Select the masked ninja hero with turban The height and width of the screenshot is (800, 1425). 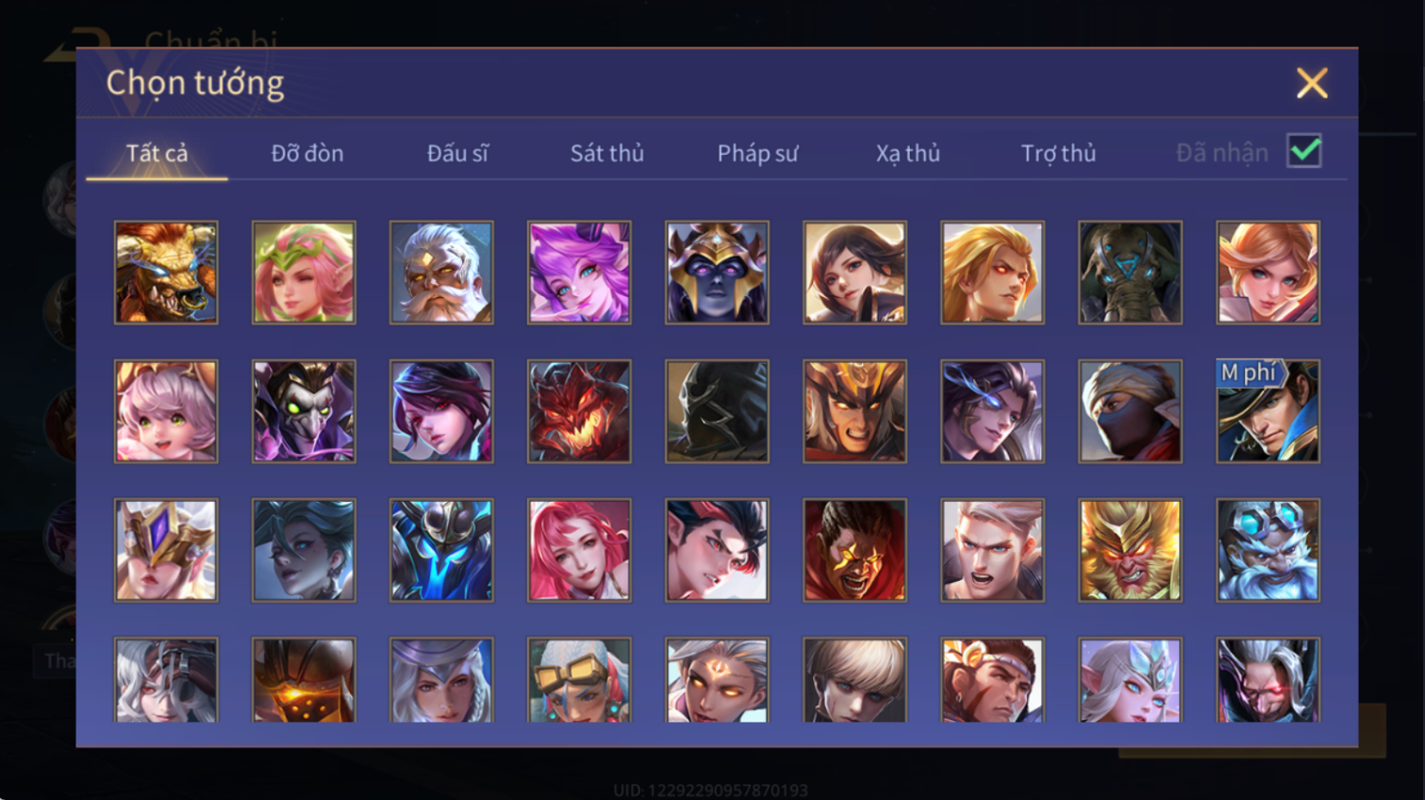pos(1130,411)
